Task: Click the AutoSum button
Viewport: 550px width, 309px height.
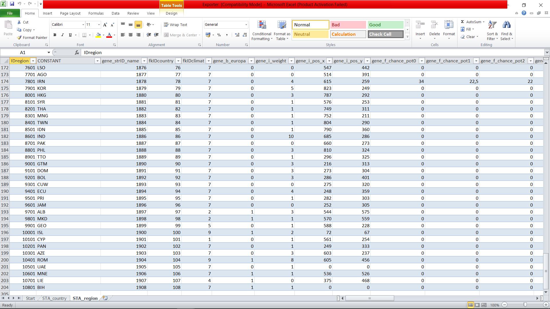Action: coord(471,22)
